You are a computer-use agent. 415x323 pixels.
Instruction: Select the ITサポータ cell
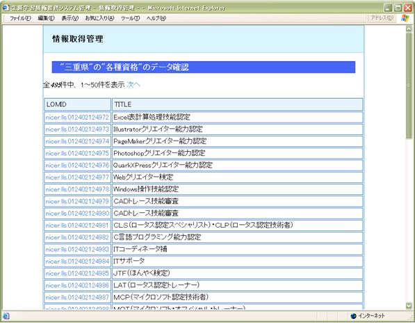click(x=238, y=262)
